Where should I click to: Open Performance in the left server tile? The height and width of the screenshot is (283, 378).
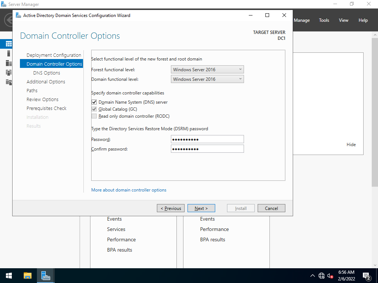pyautogui.click(x=121, y=239)
